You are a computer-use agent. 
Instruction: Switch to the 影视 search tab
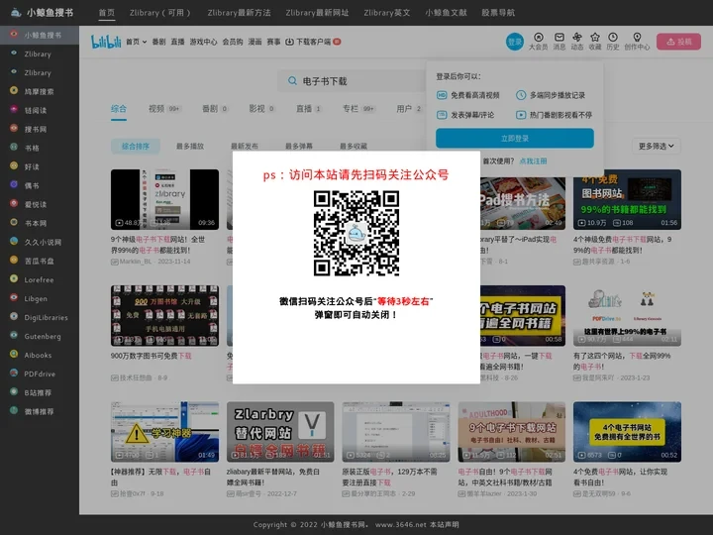[261, 109]
